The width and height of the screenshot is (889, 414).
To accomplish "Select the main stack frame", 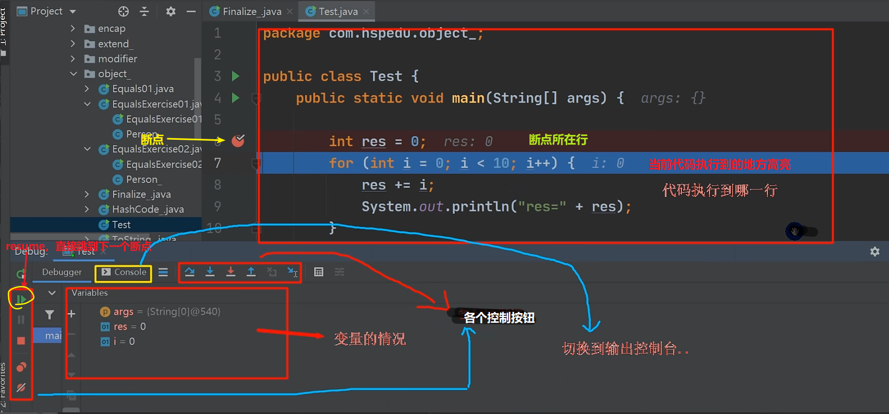I will click(48, 336).
